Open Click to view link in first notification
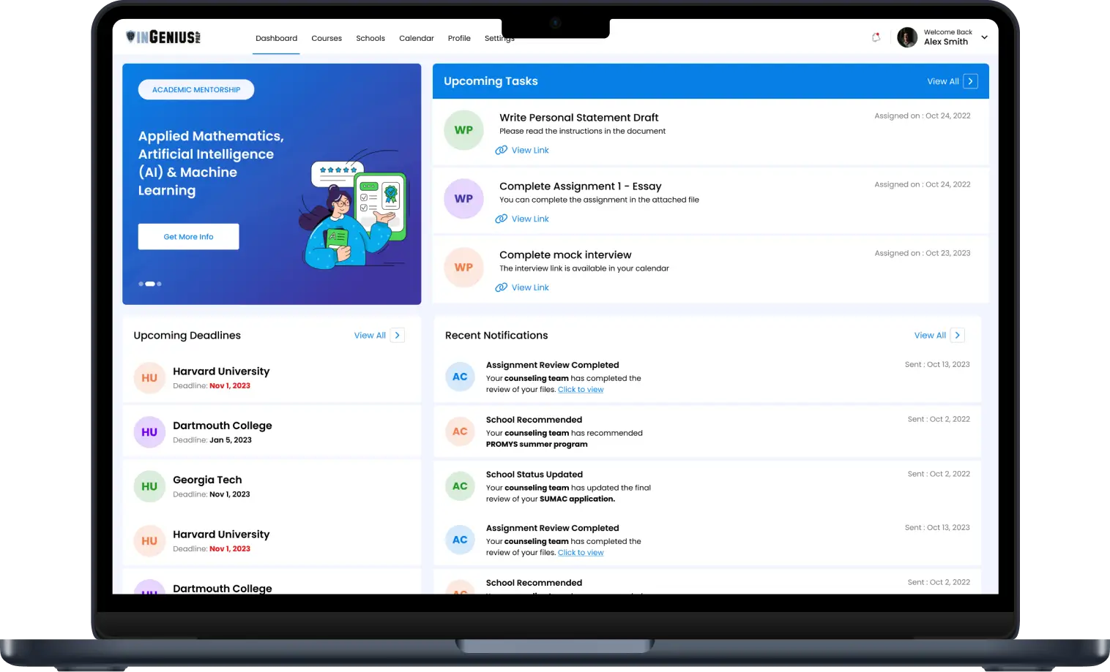This screenshot has width=1110, height=672. click(581, 390)
